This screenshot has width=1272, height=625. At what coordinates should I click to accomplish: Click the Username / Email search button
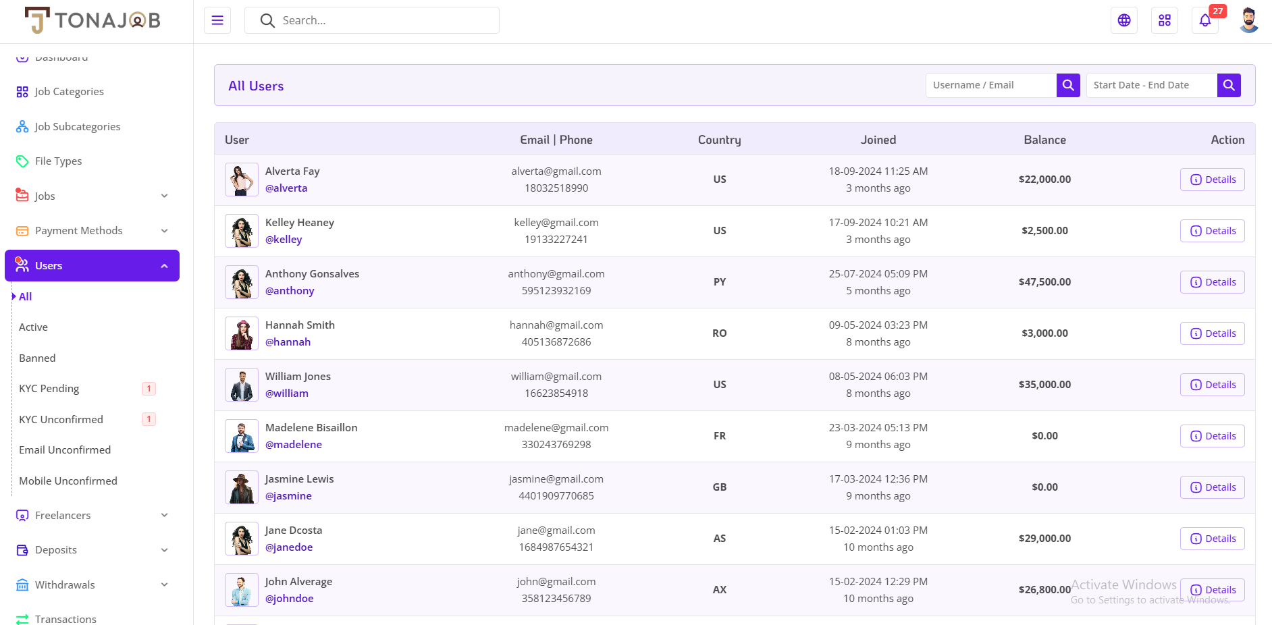(x=1068, y=85)
